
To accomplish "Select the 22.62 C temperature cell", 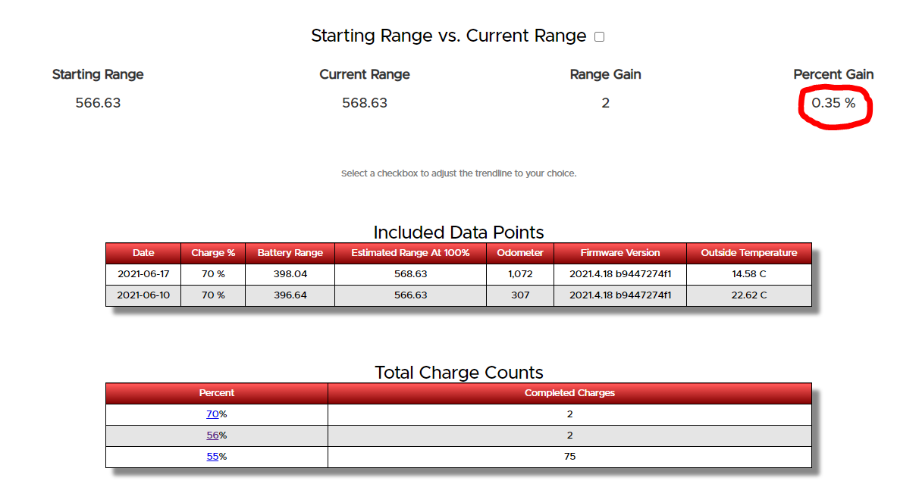I will (749, 295).
